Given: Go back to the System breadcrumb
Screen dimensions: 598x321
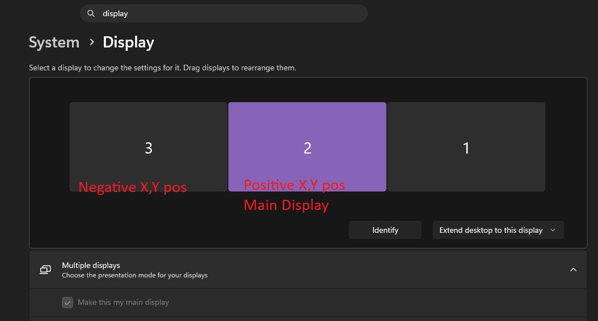Looking at the screenshot, I should click(54, 42).
